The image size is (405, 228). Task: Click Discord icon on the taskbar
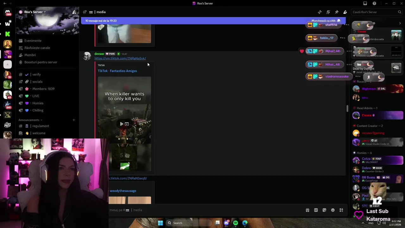coord(226,223)
